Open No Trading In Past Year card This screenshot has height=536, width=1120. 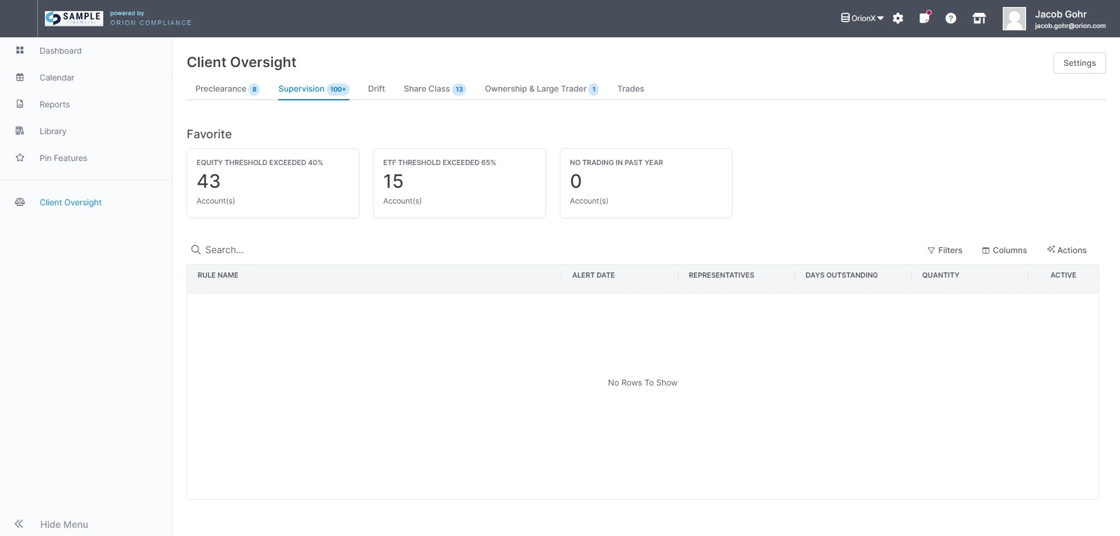click(646, 183)
